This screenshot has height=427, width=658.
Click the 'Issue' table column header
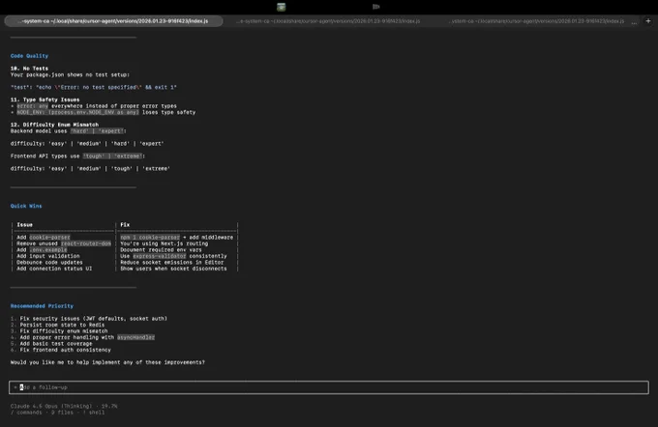25,224
